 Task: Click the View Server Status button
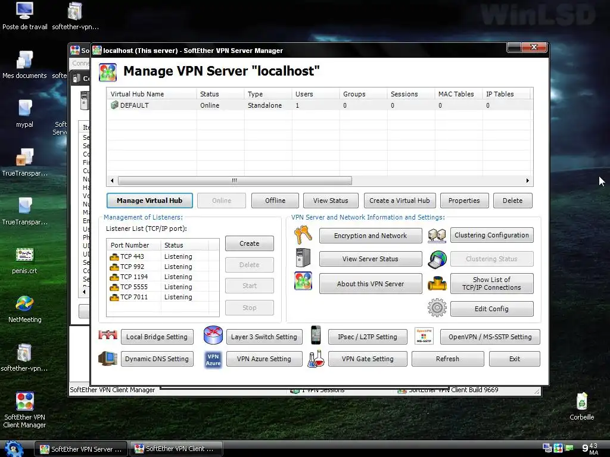tap(371, 259)
